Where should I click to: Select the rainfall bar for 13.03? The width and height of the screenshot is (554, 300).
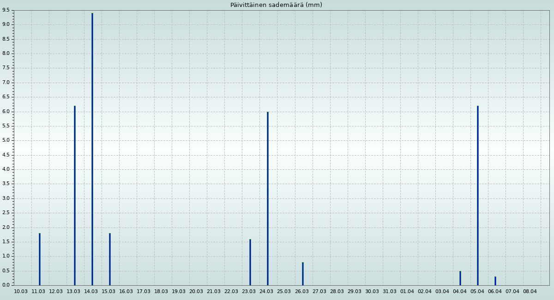click(75, 195)
